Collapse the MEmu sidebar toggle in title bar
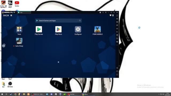This screenshot has width=171, height=96. [x=117, y=13]
